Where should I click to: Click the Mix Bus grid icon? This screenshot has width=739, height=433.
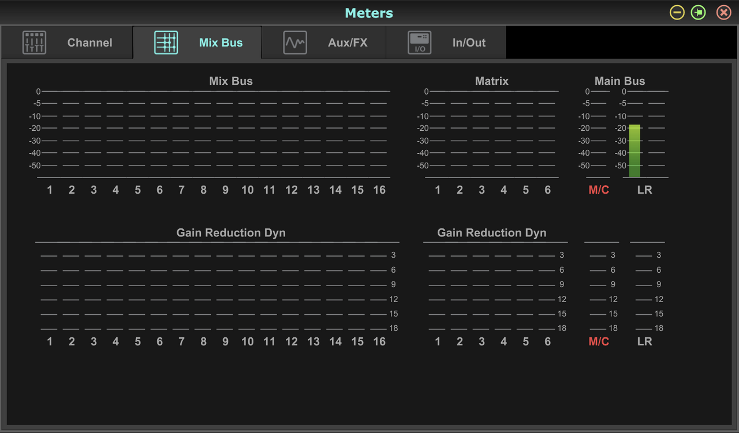click(166, 43)
